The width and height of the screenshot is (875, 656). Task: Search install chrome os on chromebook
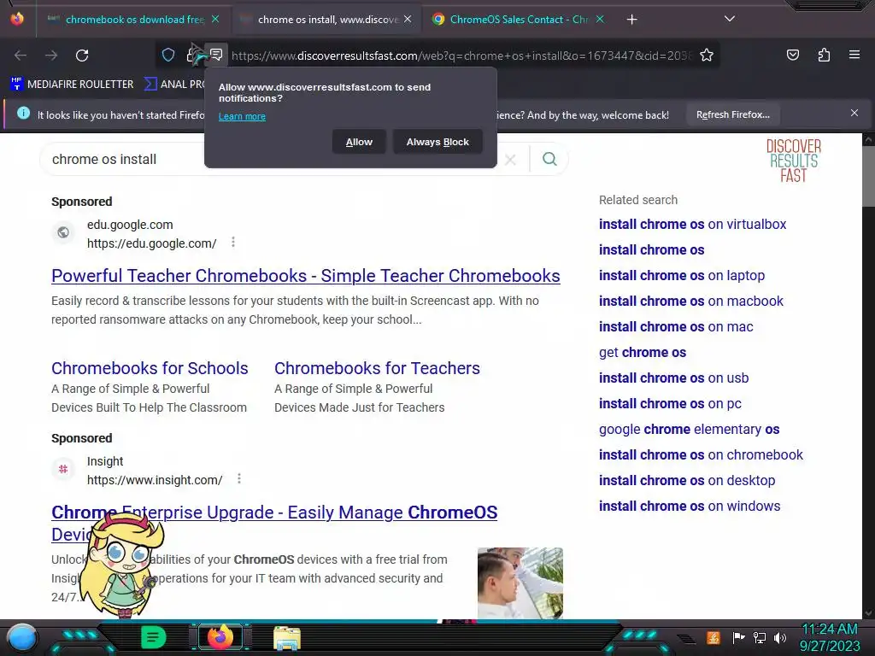(701, 455)
